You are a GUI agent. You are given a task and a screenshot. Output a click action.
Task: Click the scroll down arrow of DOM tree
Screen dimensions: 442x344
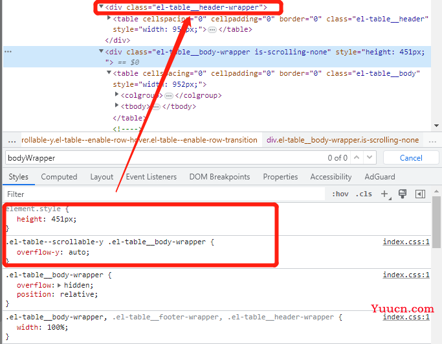pos(436,126)
